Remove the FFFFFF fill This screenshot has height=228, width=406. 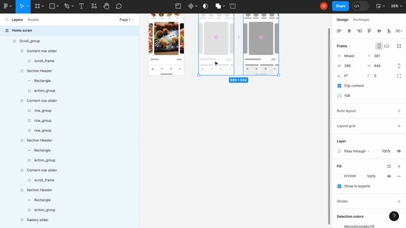(399, 176)
